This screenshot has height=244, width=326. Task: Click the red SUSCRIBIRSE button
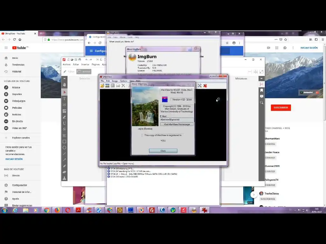[281, 108]
